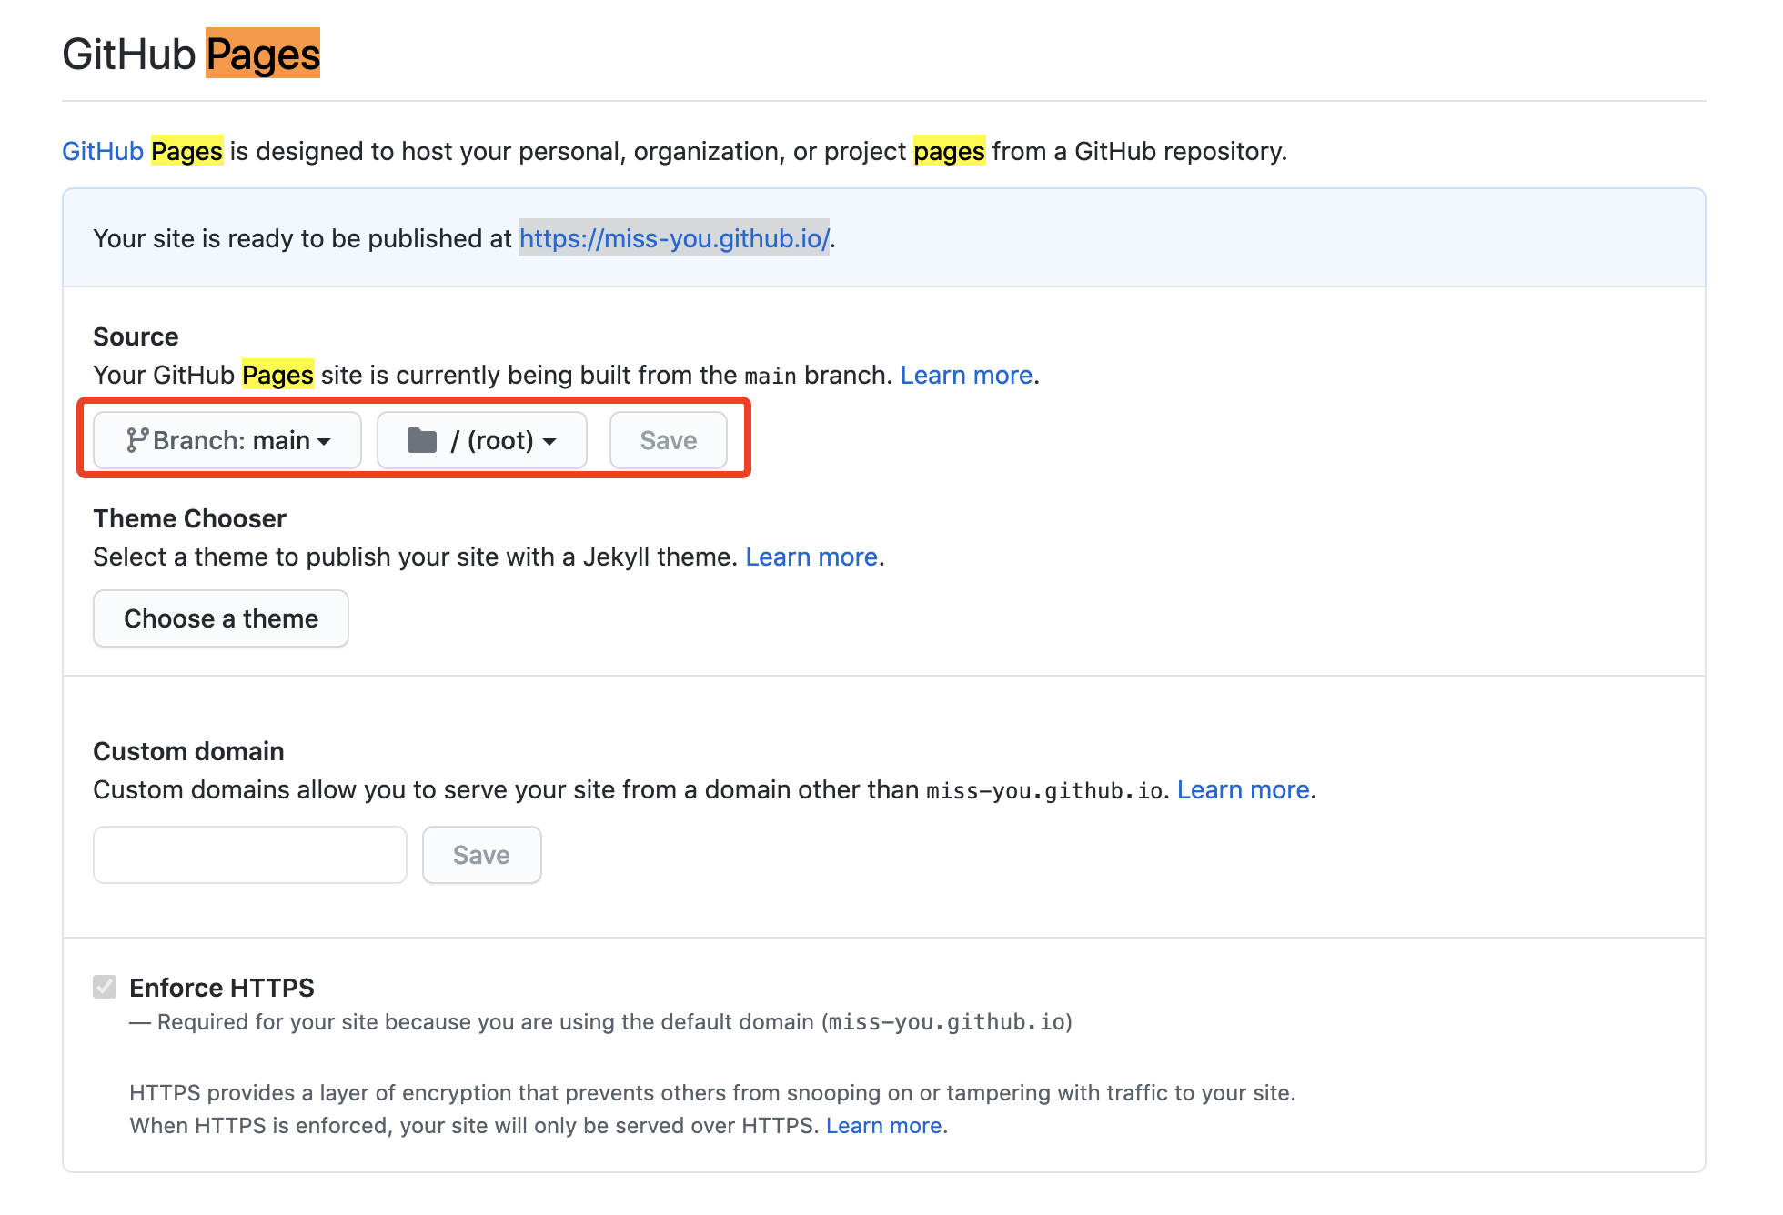
Task: Expand the / (root) folder dropdown
Action: tap(482, 441)
